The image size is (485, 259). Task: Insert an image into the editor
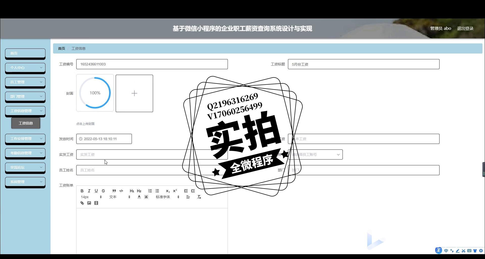coord(89,203)
